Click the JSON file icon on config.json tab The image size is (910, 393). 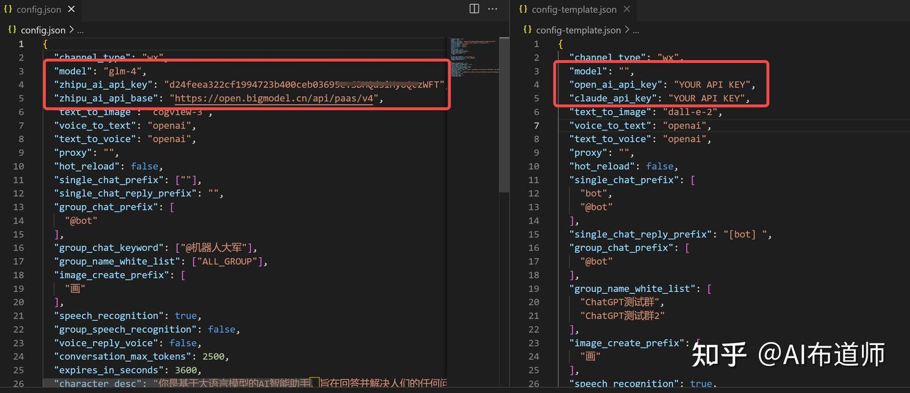(x=8, y=9)
